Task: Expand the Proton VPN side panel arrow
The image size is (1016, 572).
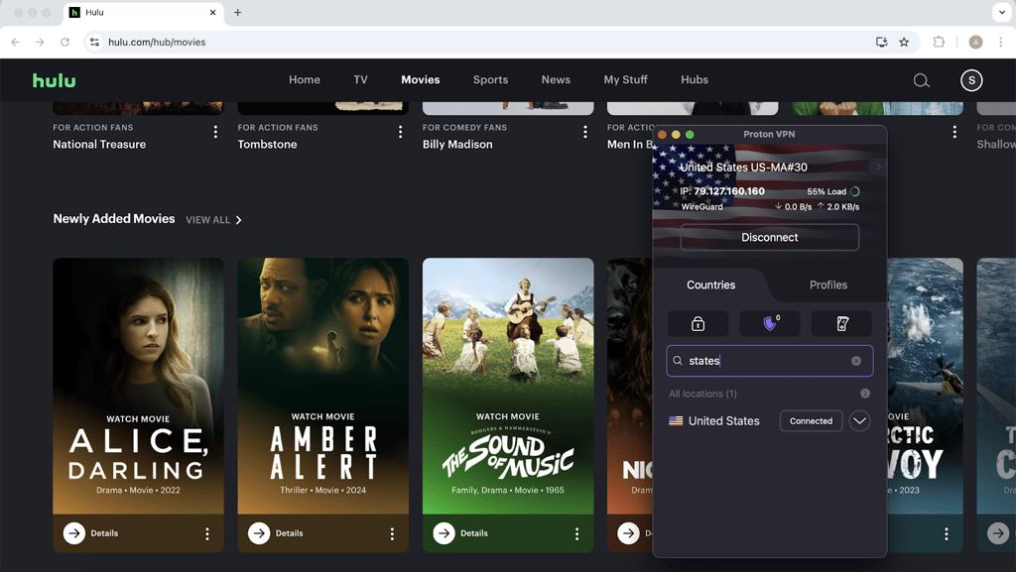Action: tap(878, 167)
